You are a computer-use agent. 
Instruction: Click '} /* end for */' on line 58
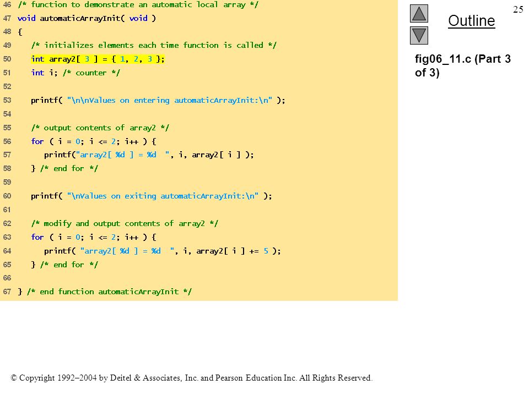64,168
